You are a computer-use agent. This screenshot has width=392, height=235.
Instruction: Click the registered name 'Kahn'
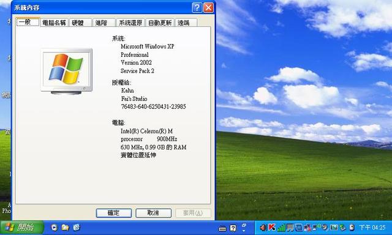coord(127,91)
